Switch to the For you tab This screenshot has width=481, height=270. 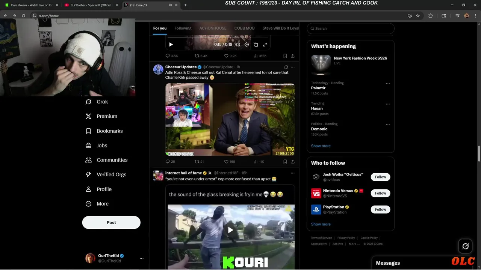160,28
